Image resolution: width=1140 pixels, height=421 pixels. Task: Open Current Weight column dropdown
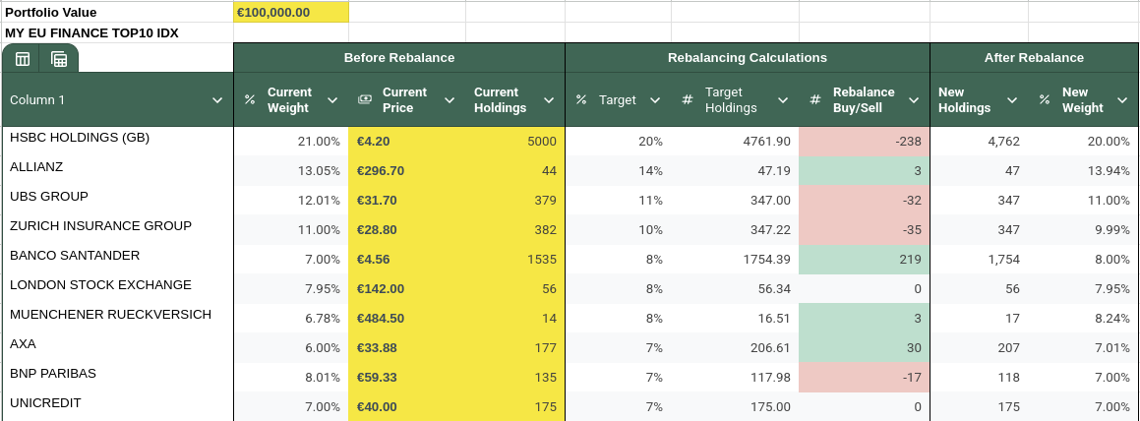click(x=332, y=100)
